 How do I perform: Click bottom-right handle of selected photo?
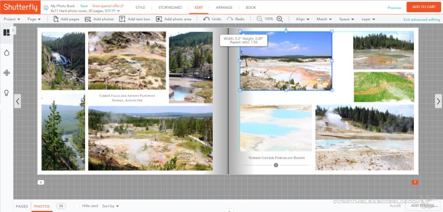pos(332,90)
